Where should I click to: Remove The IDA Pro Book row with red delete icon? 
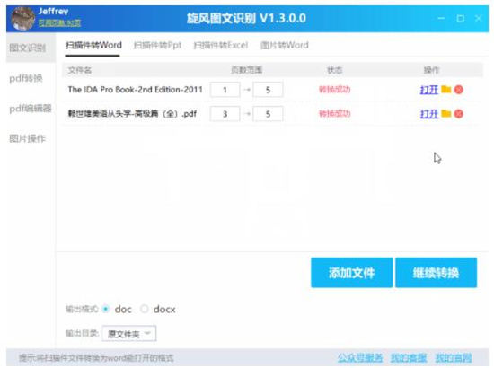coord(459,90)
